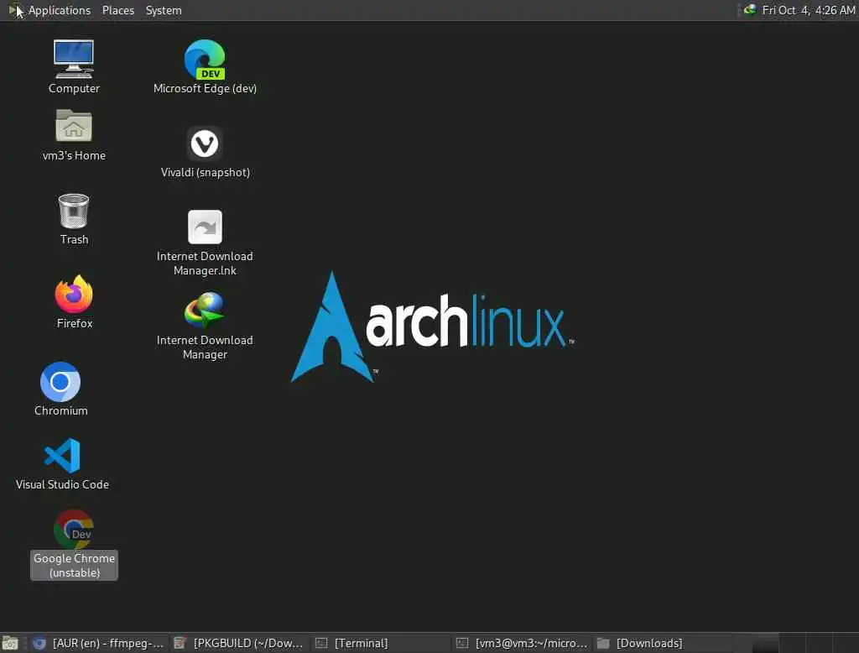Click the 'Vivaldi (snapshot)' label text
Viewport: 859px width, 653px height.
tap(206, 172)
